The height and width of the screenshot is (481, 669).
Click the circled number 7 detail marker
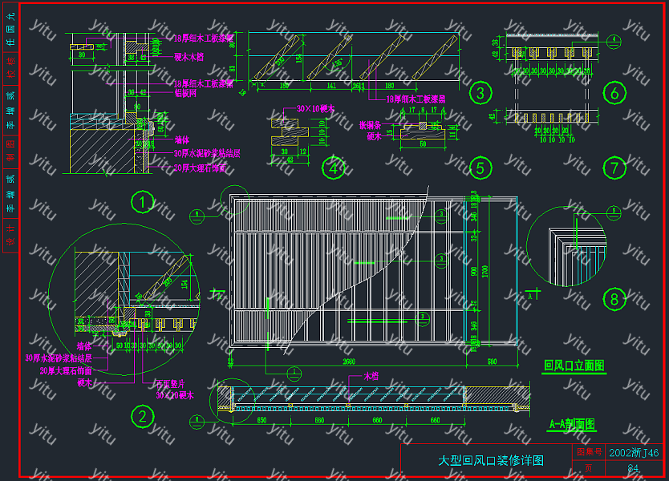614,168
